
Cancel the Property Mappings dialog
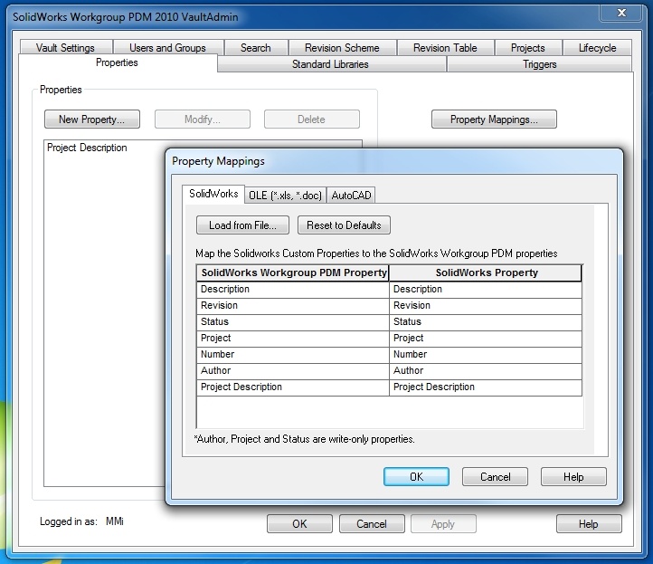495,476
